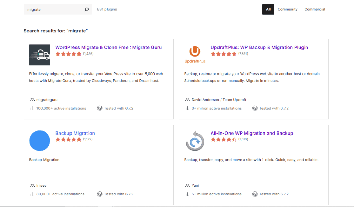354x207 pixels.
Task: Click Tested with 6.7.2 in Migrate Guru card
Action: click(x=119, y=108)
